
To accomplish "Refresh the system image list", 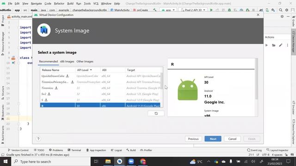I will tap(156, 113).
